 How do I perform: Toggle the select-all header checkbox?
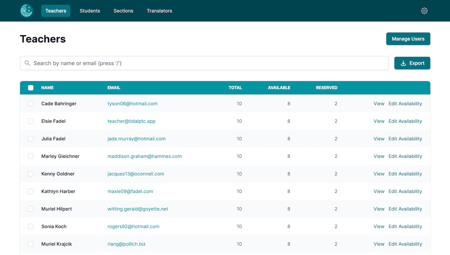coord(31,87)
